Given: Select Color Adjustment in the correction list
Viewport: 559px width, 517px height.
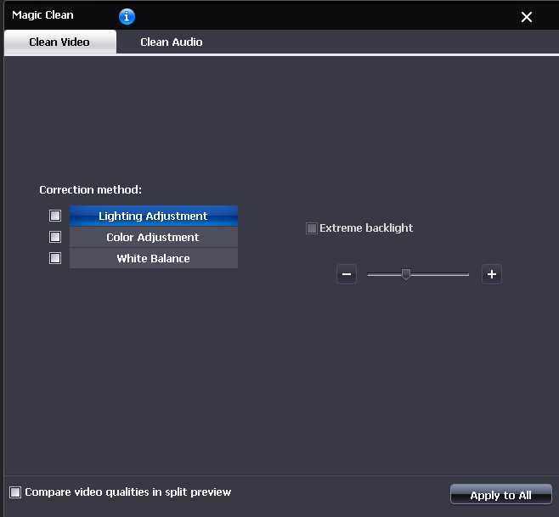Looking at the screenshot, I should pyautogui.click(x=153, y=238).
